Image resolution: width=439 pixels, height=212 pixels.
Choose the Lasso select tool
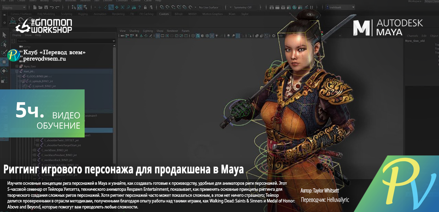[4, 44]
